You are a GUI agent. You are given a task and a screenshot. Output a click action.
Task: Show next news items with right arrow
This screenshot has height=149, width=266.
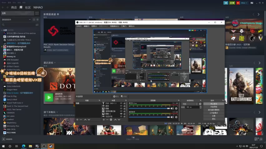pos(259,15)
